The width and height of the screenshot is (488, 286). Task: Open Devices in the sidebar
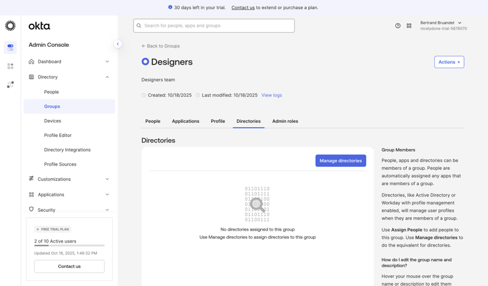point(52,121)
